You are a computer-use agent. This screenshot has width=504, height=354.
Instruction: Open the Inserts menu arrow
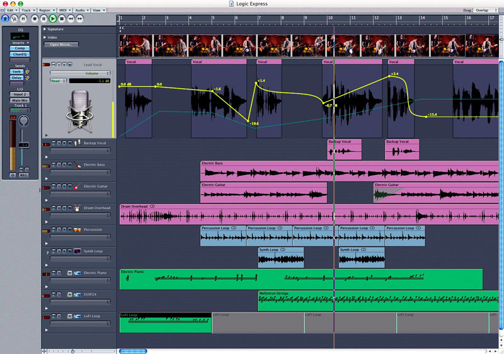28,43
